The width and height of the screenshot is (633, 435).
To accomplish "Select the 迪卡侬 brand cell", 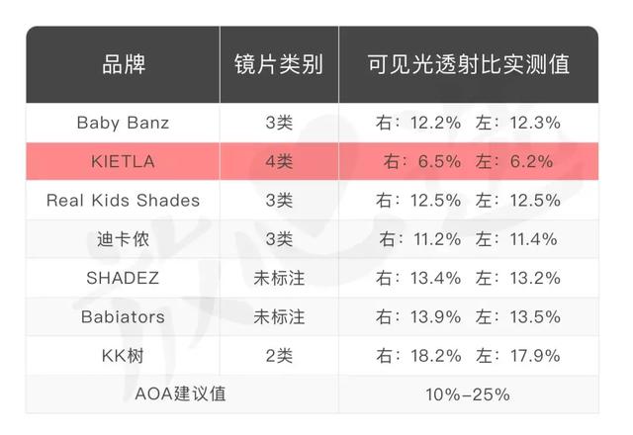I will click(x=123, y=238).
